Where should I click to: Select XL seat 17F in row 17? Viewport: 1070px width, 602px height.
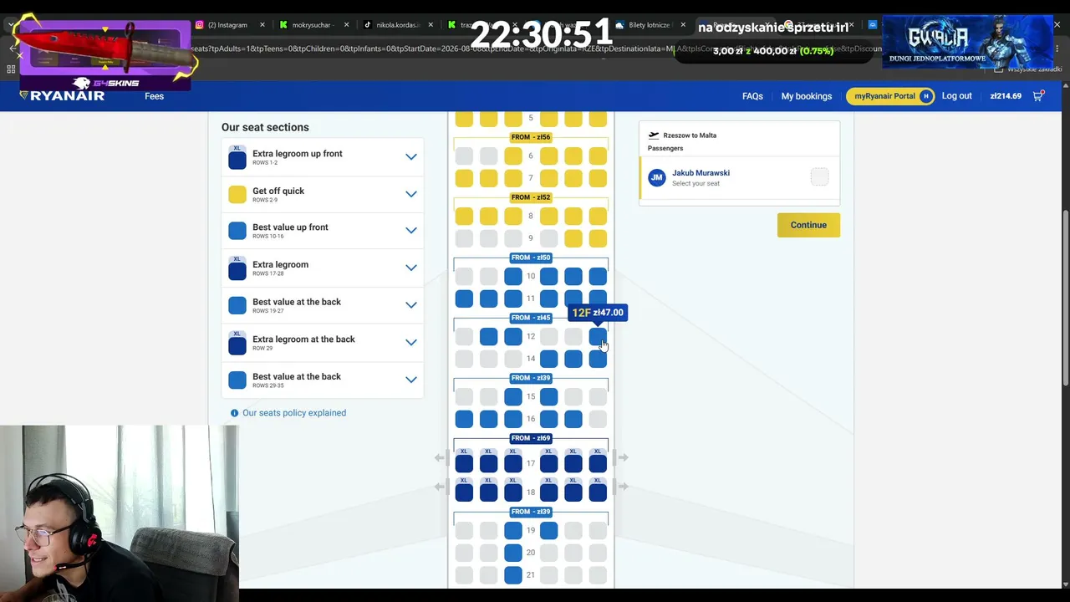point(598,461)
